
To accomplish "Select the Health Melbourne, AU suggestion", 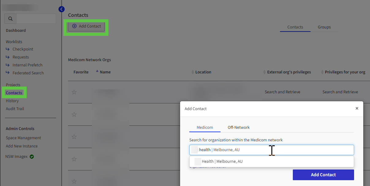I will (x=222, y=162).
